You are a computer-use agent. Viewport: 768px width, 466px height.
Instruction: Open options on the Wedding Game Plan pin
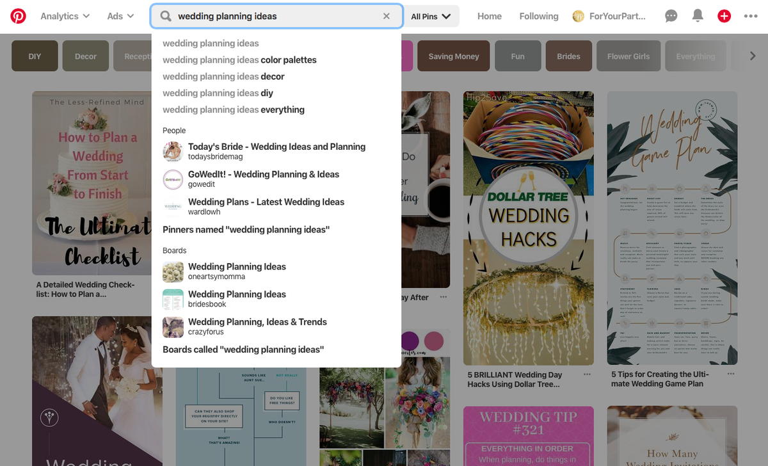[x=730, y=374]
